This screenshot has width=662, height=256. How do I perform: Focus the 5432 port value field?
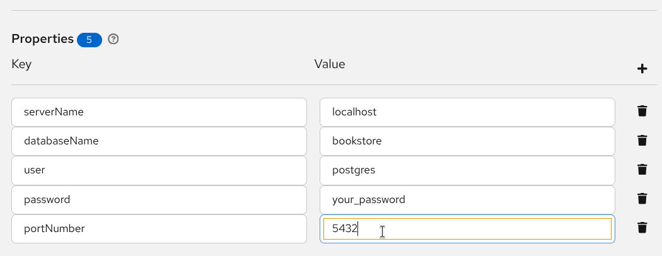(467, 229)
